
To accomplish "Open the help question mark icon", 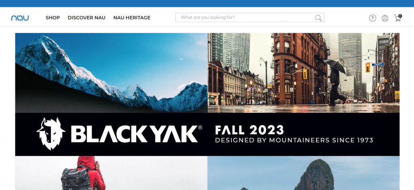I will [x=372, y=18].
